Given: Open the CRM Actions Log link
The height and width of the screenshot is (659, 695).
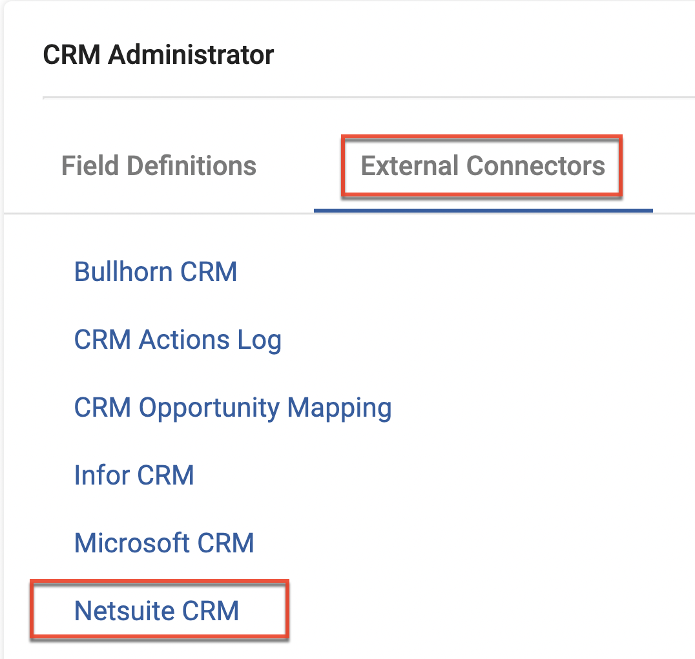Looking at the screenshot, I should [178, 340].
